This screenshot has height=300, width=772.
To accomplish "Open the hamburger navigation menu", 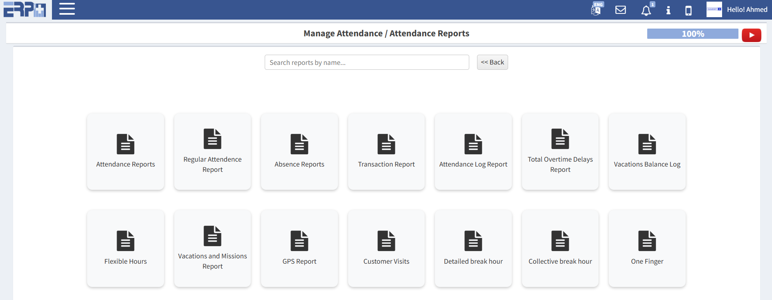I will tap(67, 9).
